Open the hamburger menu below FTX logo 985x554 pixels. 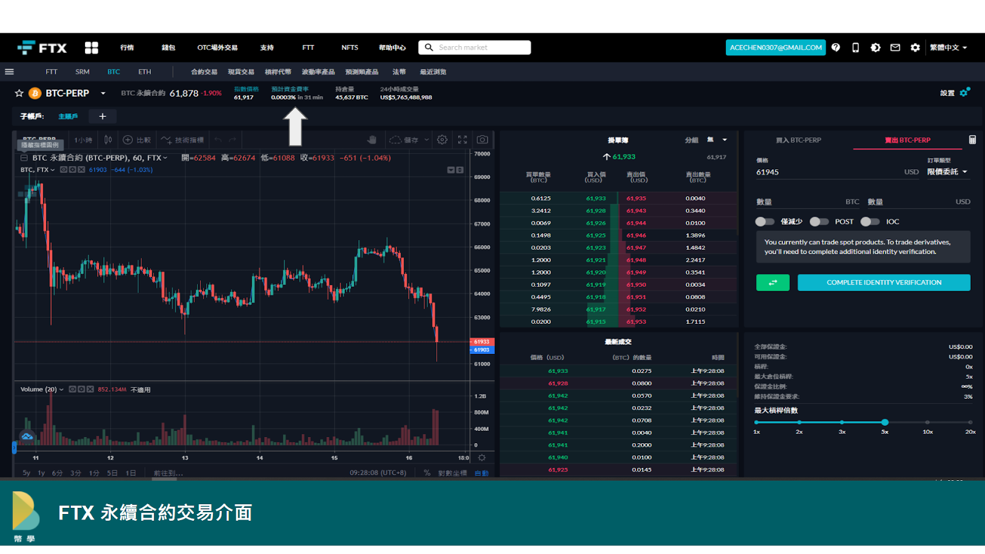tap(9, 71)
